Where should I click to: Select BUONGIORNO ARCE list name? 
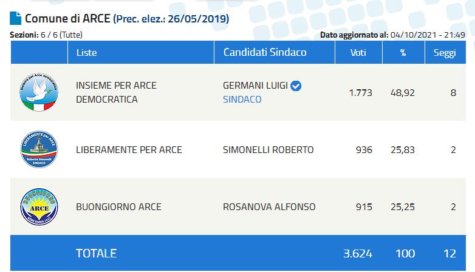(118, 206)
